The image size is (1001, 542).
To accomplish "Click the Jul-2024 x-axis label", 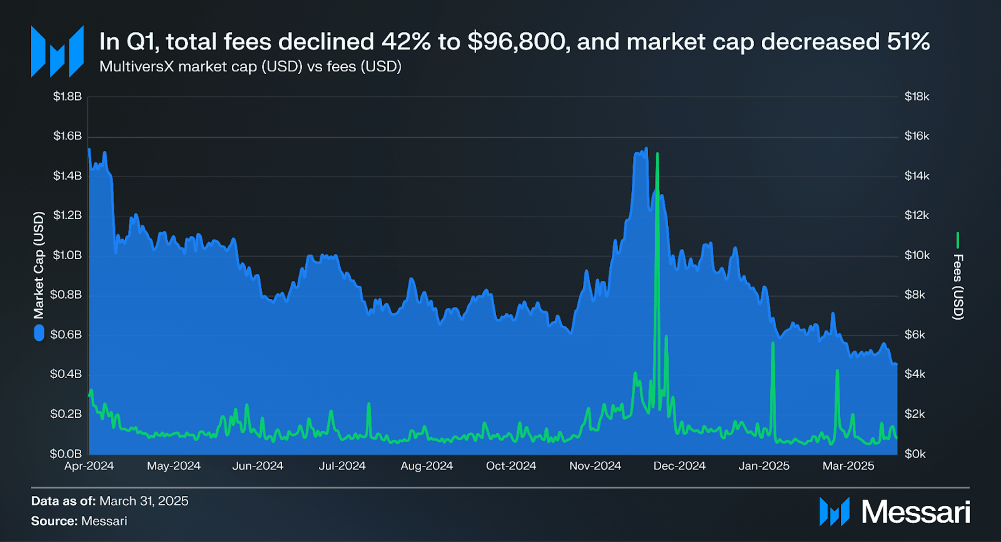I will coord(342,466).
